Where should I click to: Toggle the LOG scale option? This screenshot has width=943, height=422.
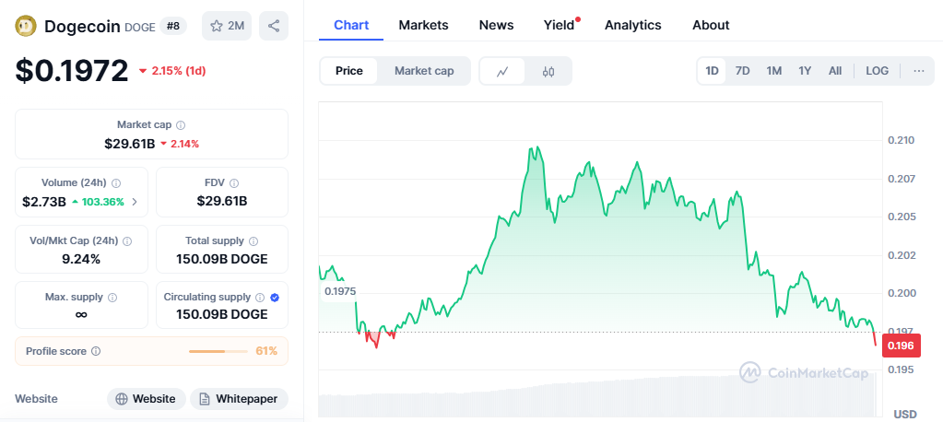pos(878,71)
